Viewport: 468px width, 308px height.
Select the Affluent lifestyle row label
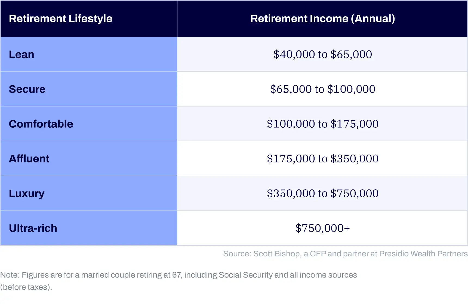(89, 159)
